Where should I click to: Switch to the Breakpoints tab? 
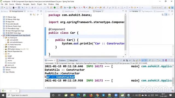[x=147, y=11]
